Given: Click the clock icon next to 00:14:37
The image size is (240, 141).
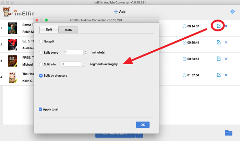Looking at the screenshot, I should tap(184, 26).
